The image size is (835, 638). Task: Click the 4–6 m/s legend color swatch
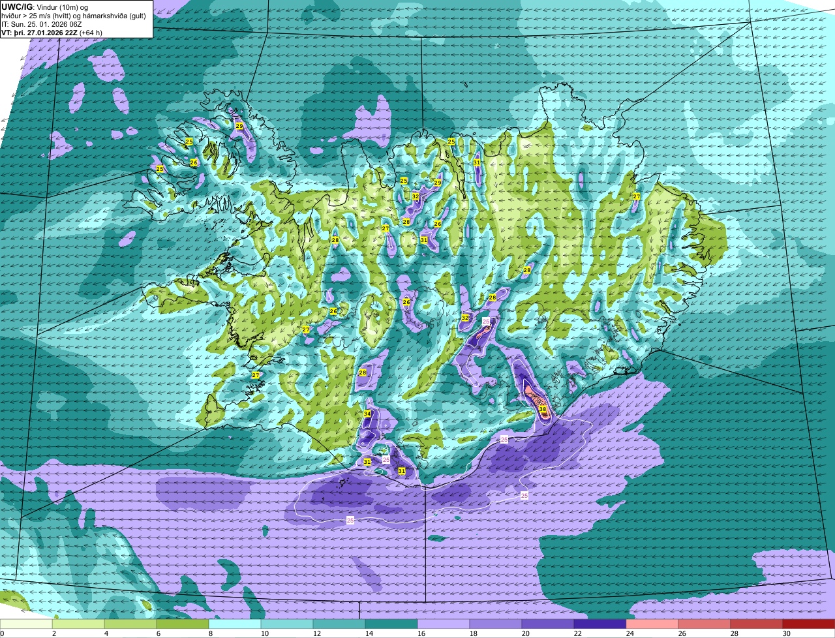(x=130, y=624)
